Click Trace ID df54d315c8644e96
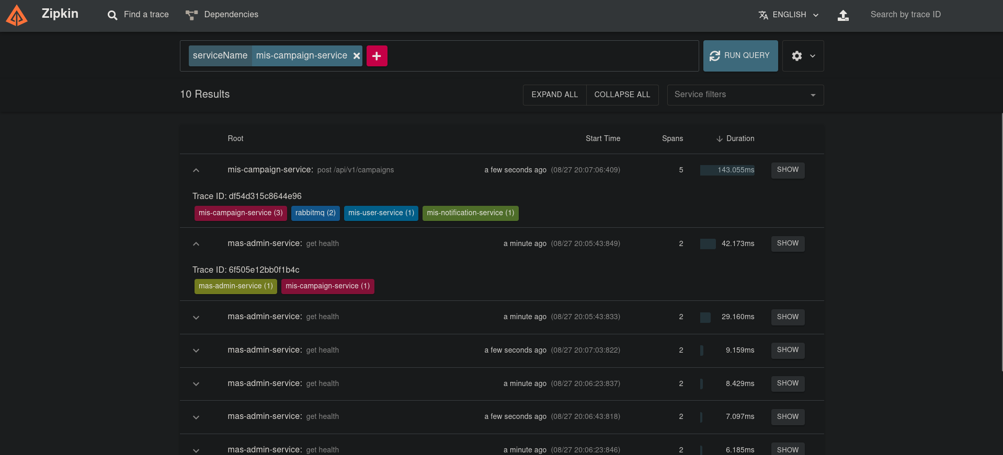Screen dimensions: 1003x455 [247, 196]
